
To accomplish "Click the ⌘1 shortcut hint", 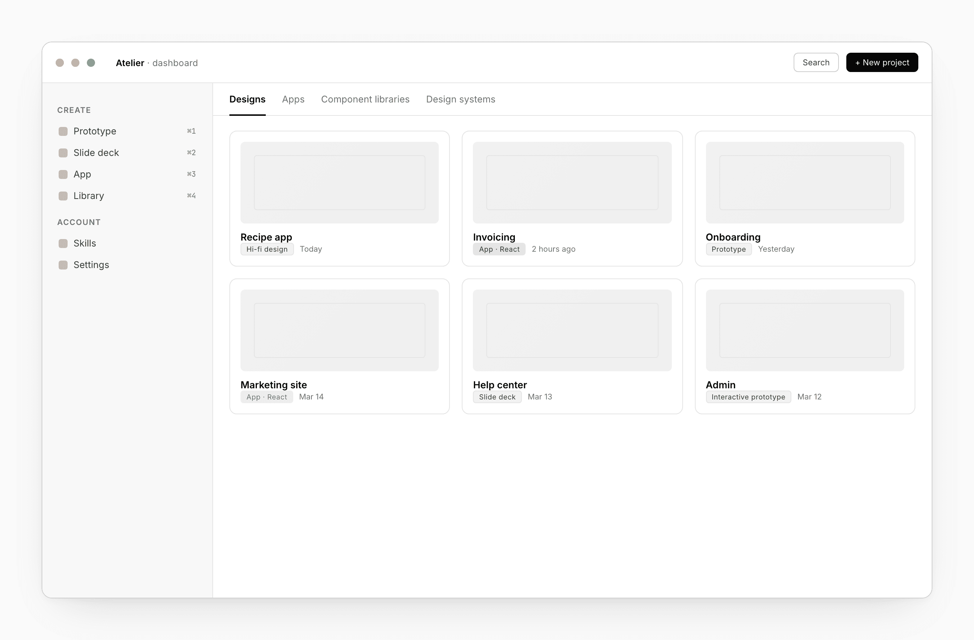I will click(x=191, y=131).
